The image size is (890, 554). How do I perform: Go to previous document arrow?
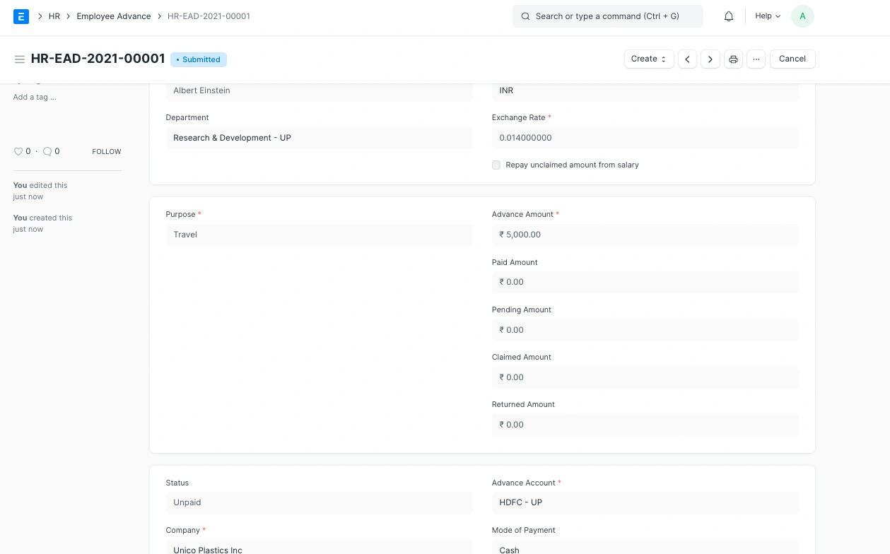pyautogui.click(x=687, y=59)
